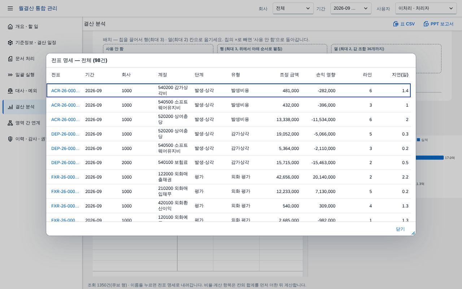Image resolution: width=462 pixels, height=289 pixels.
Task: Click the 조정 금액 column header
Action: 289,75
